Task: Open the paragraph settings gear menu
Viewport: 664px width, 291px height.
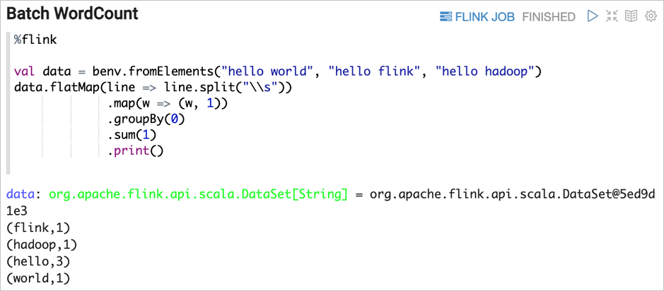Action: (650, 16)
